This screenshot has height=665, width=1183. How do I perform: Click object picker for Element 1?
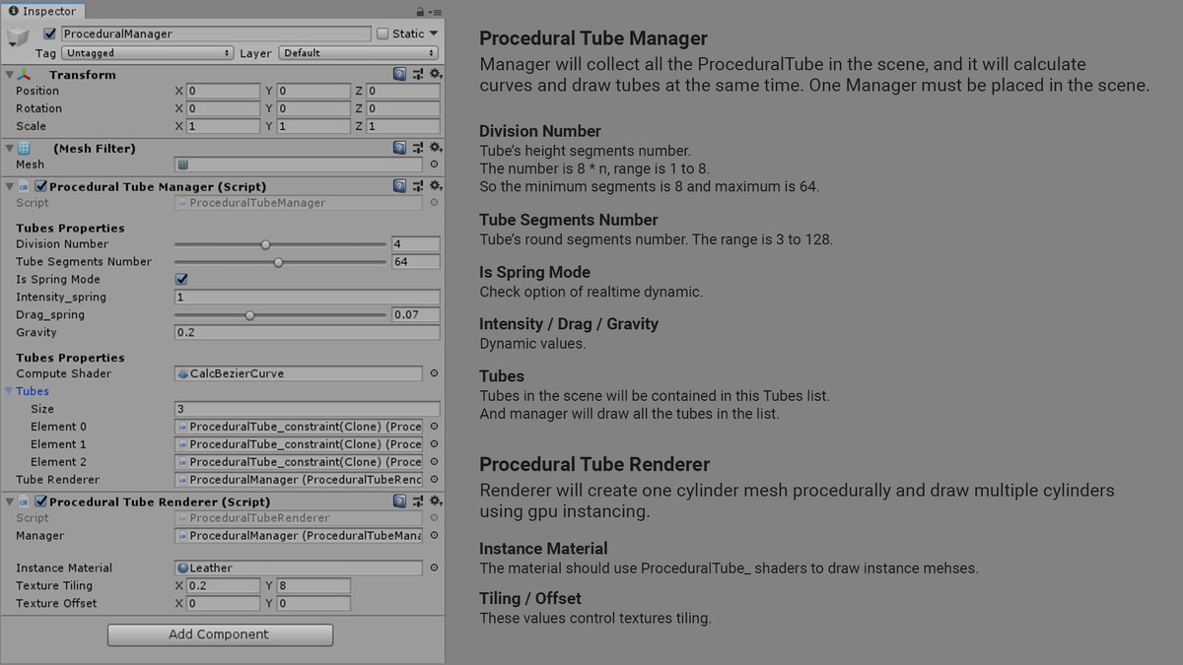click(x=434, y=444)
